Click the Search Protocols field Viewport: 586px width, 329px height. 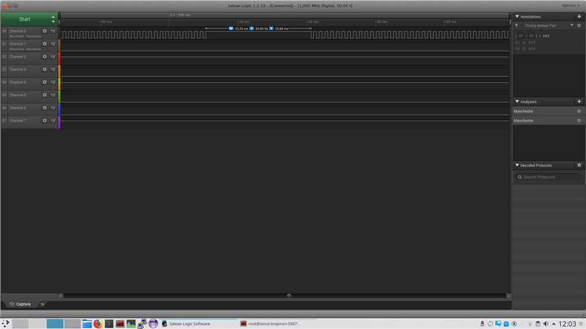tap(548, 177)
